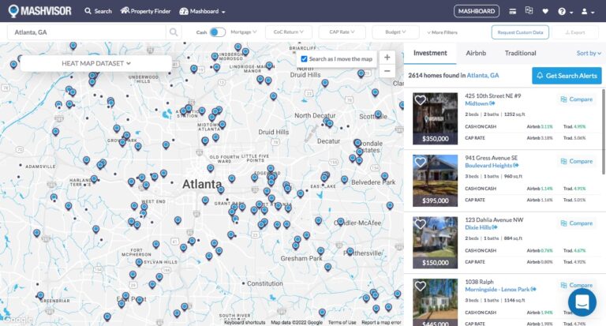This screenshot has height=326, width=606.
Task: Click the search magnifier in location box
Action: tap(174, 32)
